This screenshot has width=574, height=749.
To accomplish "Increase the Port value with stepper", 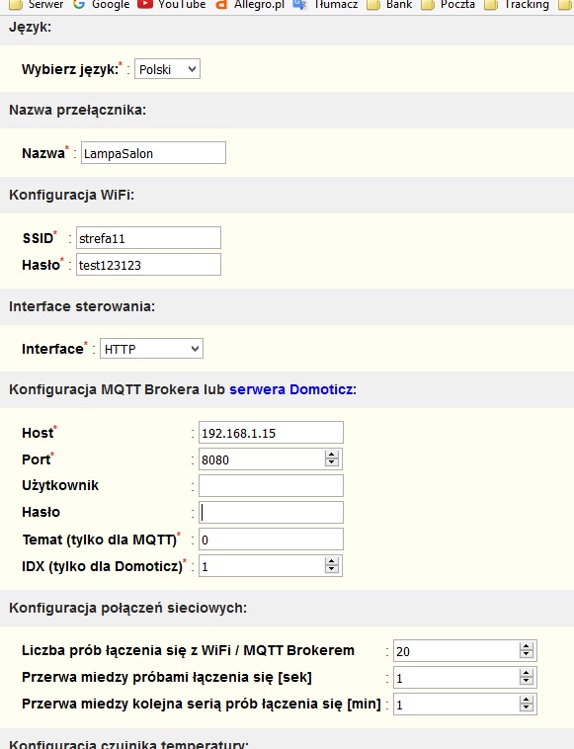I will [331, 455].
